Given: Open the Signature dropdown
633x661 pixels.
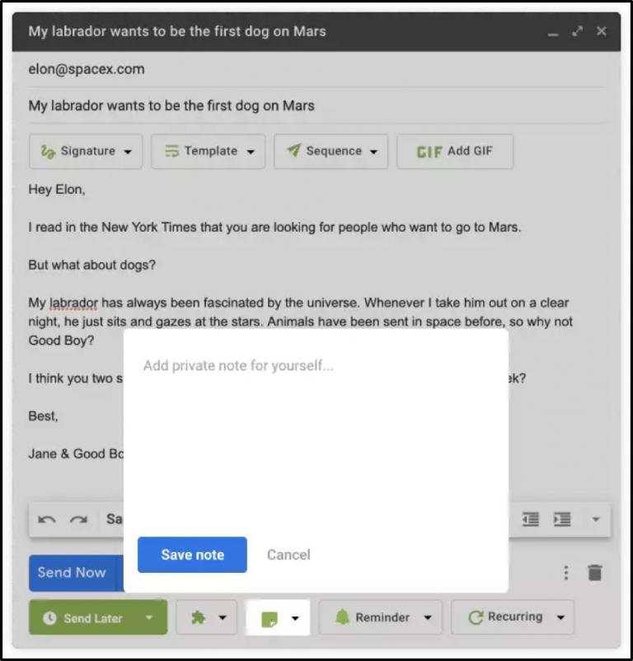Looking at the screenshot, I should coord(85,152).
